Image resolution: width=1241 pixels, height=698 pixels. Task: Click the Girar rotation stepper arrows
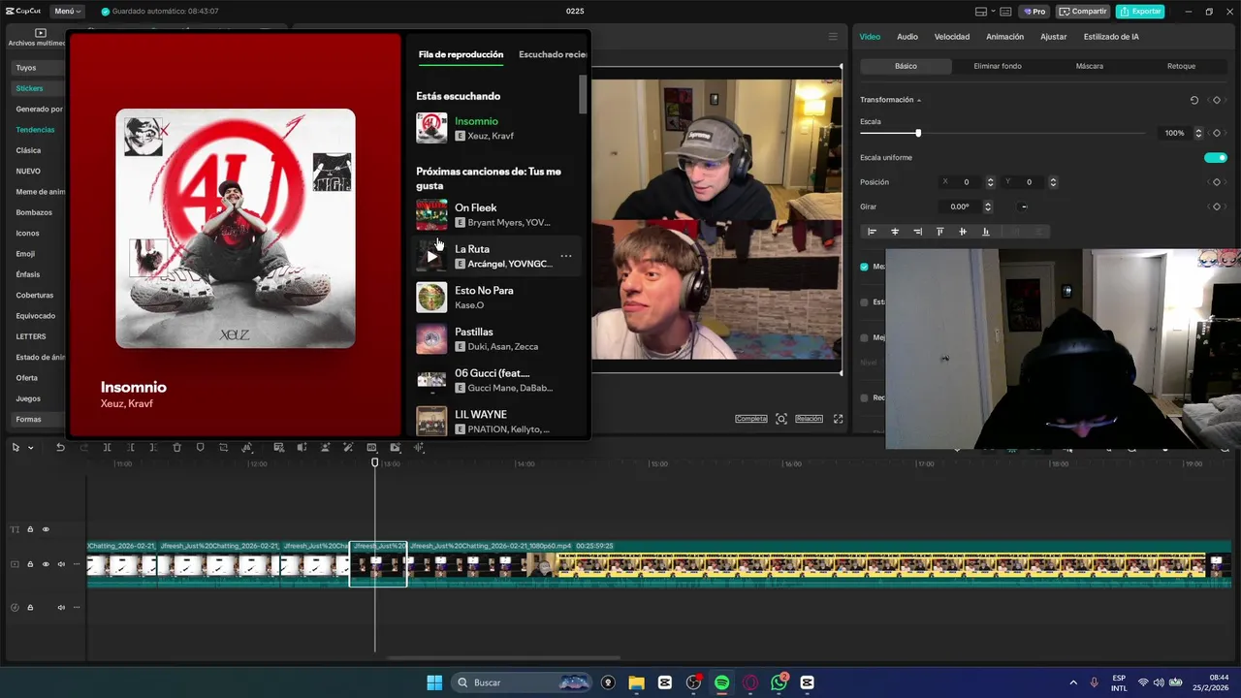[x=987, y=206]
